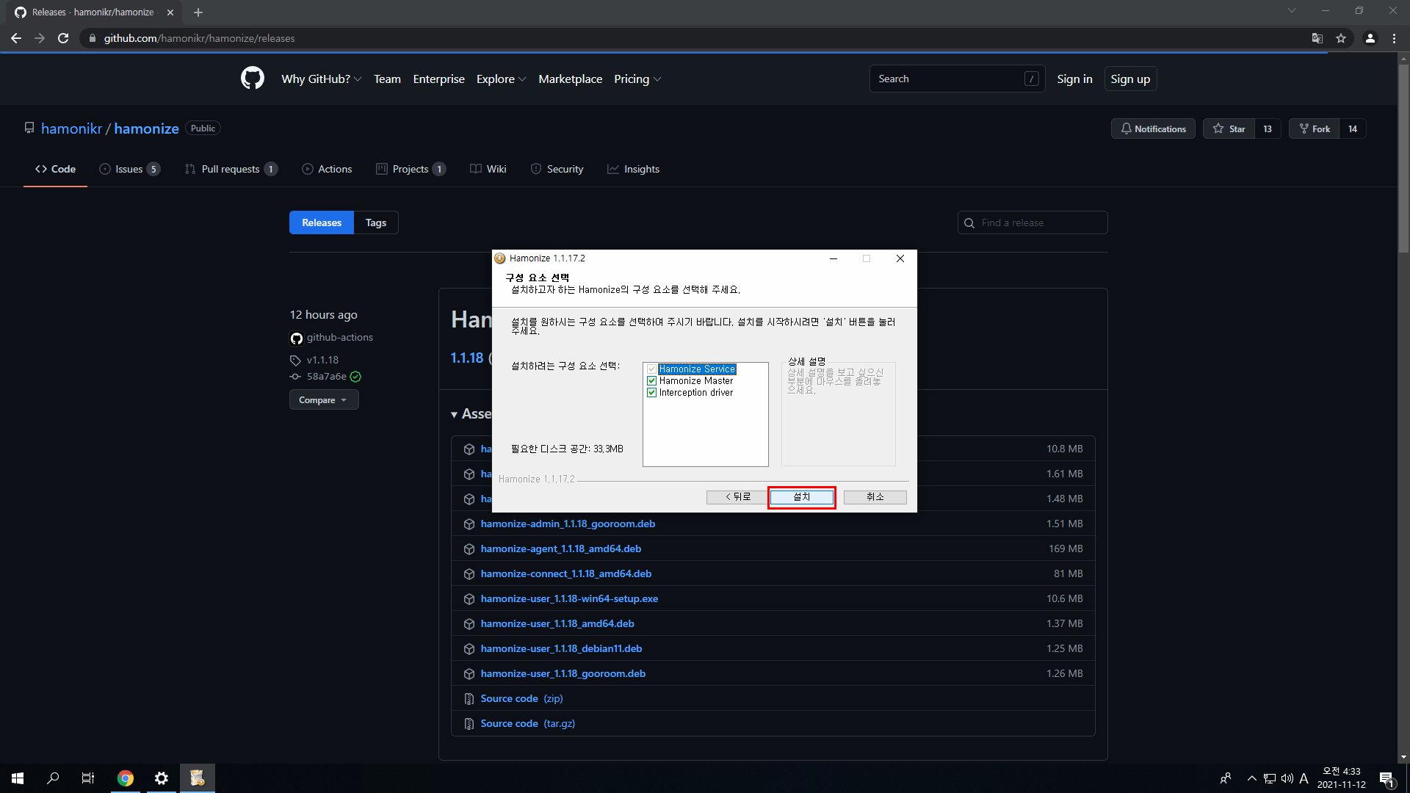Click the file icon beside Source code (tar.gz)
The height and width of the screenshot is (793, 1410).
(x=469, y=724)
